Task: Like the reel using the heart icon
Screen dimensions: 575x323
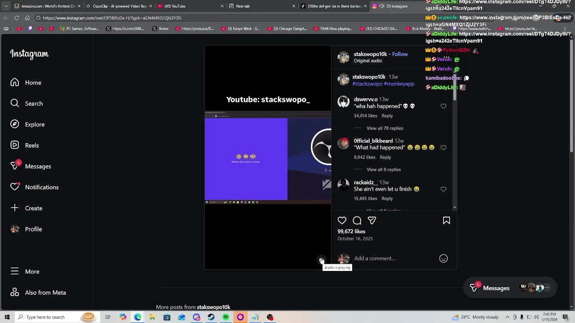Action: tap(342, 221)
